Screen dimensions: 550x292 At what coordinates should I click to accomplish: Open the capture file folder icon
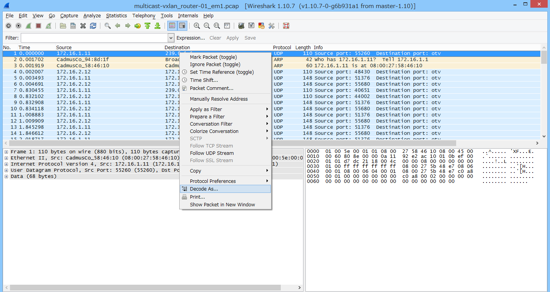coord(63,26)
